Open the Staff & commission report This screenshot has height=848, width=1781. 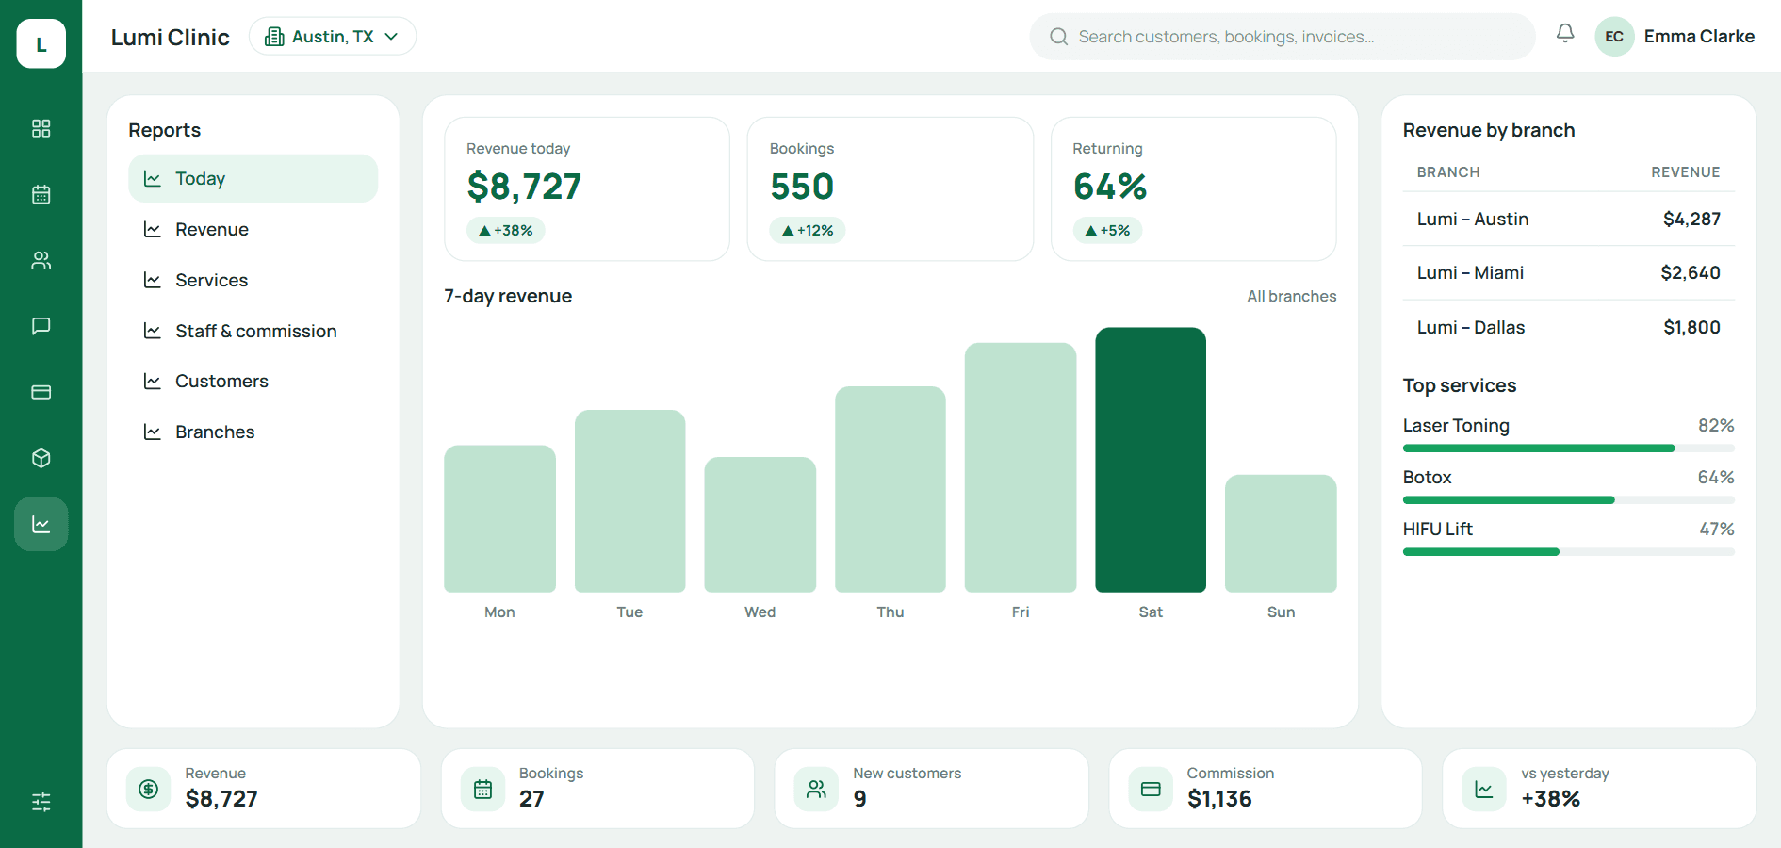click(253, 331)
